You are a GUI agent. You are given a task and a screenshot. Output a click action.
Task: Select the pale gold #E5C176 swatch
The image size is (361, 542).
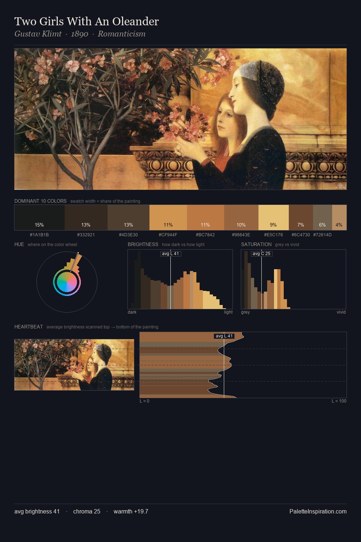274,218
